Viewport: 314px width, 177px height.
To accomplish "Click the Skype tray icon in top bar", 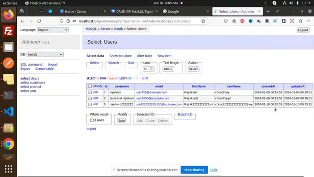I will (275, 3).
